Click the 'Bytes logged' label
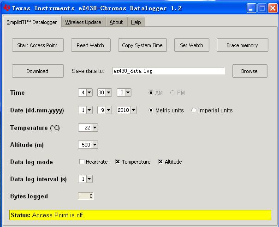279x227 pixels. (x=29, y=196)
